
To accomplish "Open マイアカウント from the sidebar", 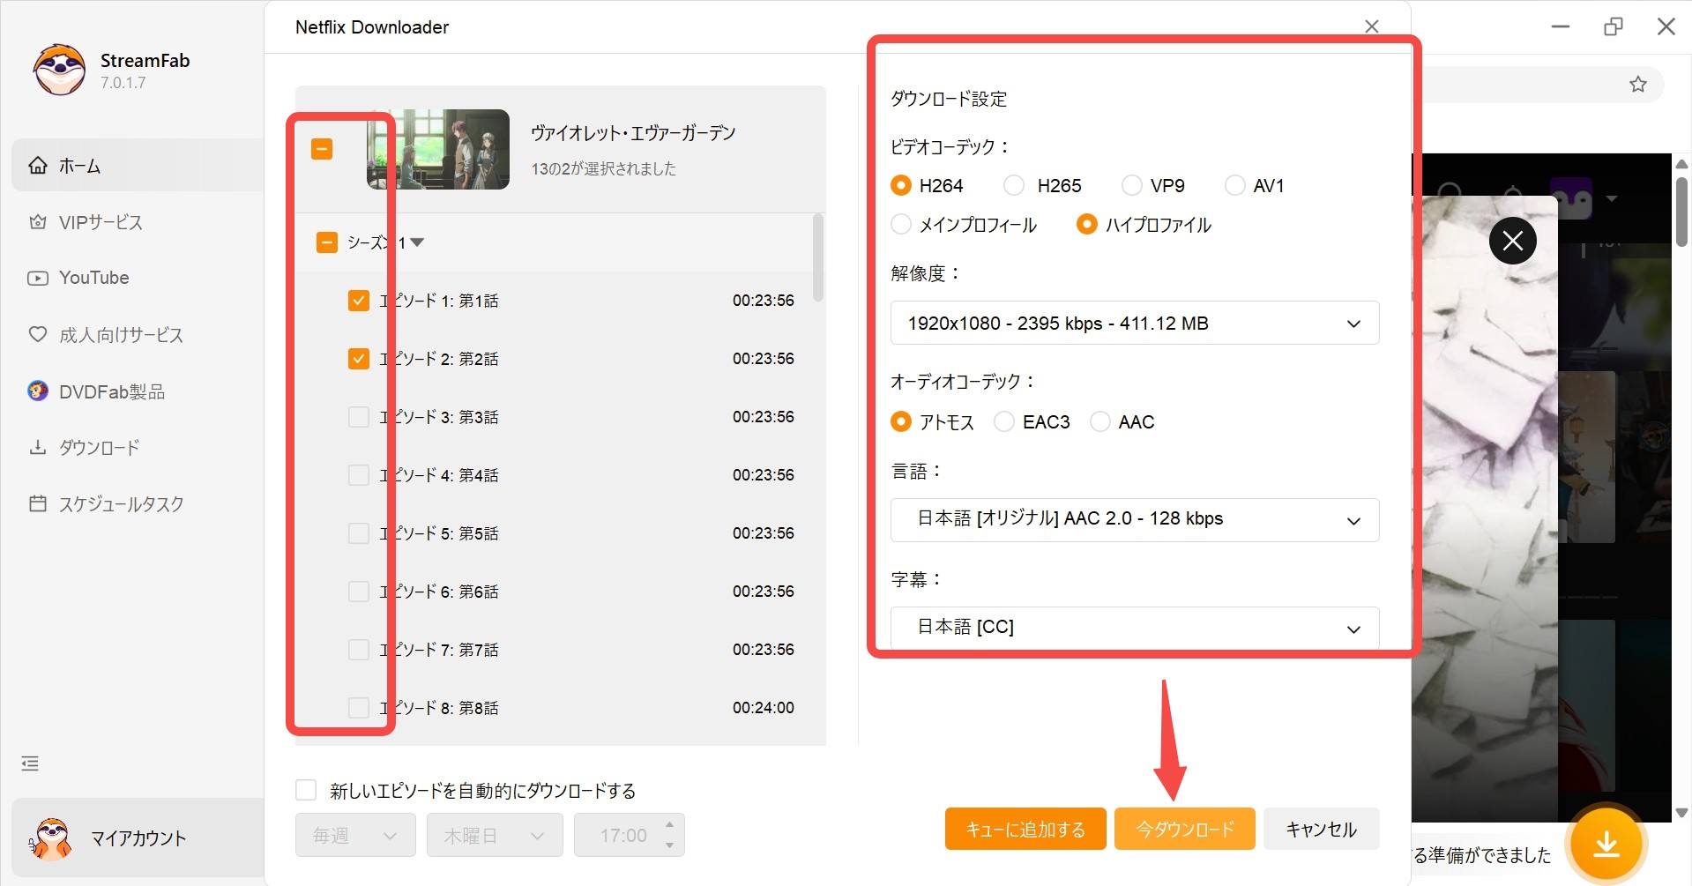I will pos(138,838).
